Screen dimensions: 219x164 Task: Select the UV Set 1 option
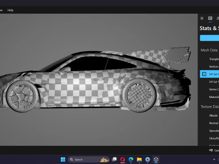pos(214,82)
